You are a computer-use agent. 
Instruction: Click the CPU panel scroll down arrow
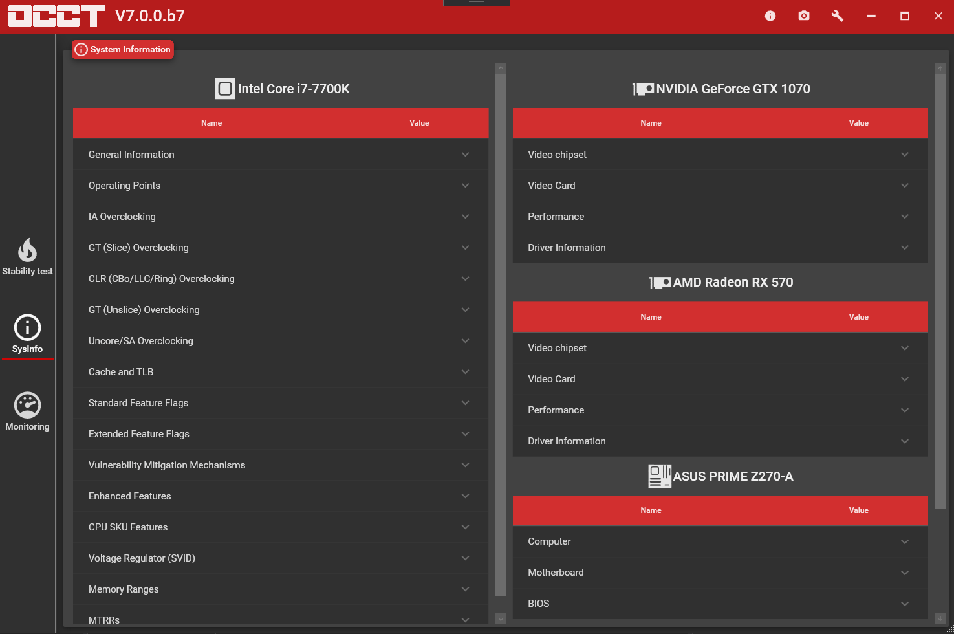coord(501,618)
